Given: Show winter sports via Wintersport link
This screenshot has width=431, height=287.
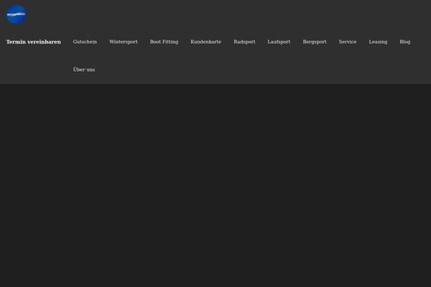Looking at the screenshot, I should [123, 42].
